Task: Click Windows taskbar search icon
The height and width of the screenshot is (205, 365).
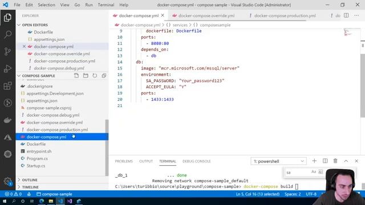Action: coord(14,201)
